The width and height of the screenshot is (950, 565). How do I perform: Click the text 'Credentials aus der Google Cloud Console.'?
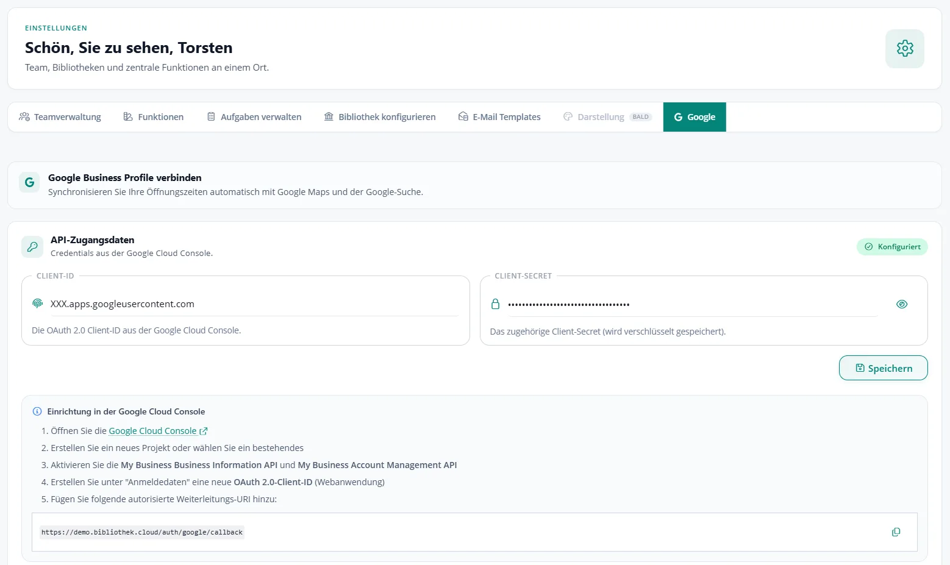132,253
